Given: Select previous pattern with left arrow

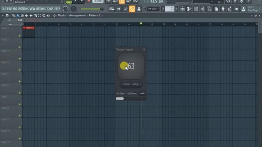Looking at the screenshot, I should 163,9.
